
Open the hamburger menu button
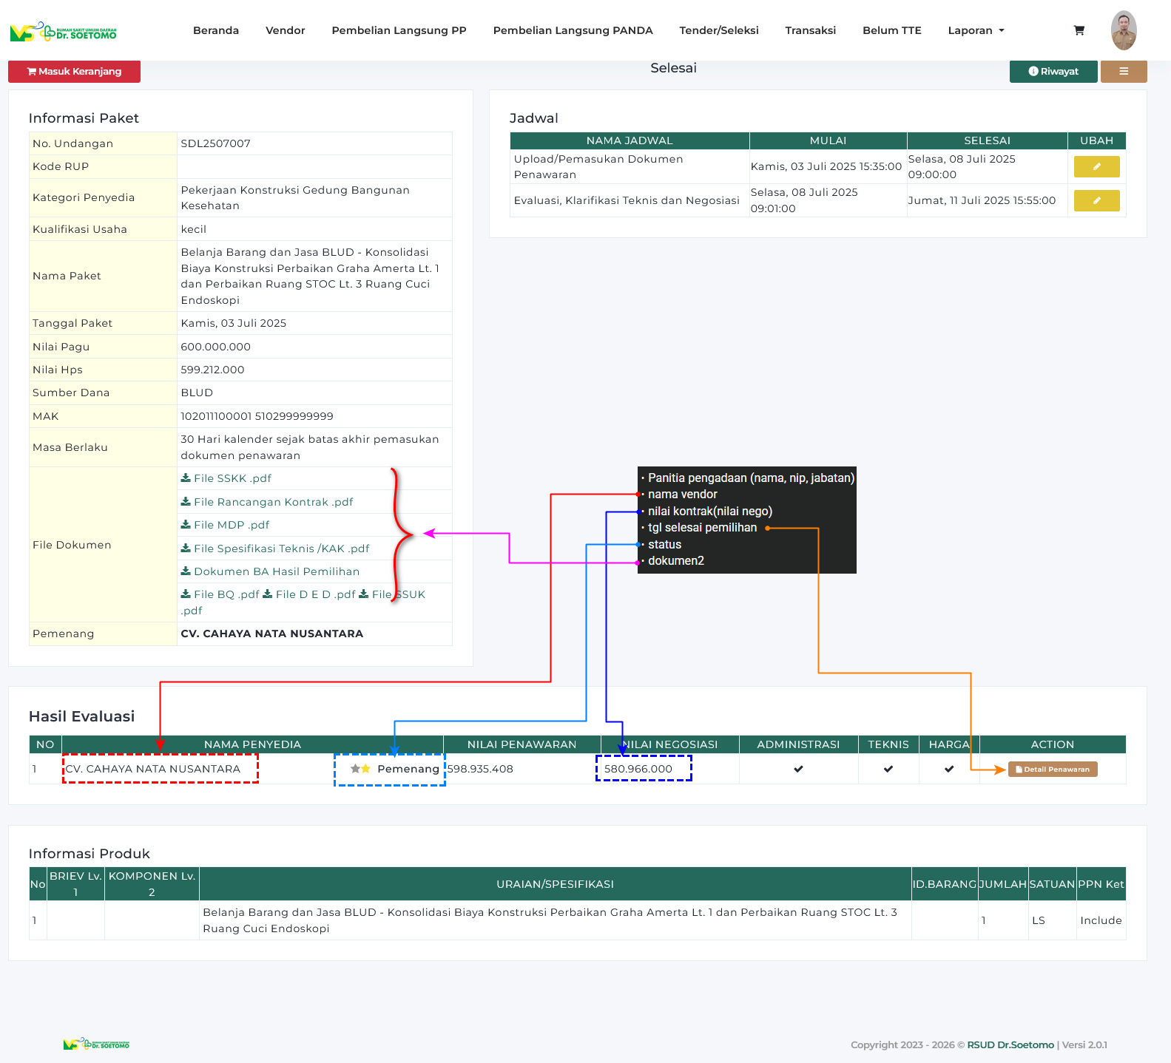coord(1123,72)
